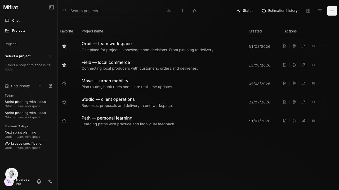Mark Path project as favorite

64,121
